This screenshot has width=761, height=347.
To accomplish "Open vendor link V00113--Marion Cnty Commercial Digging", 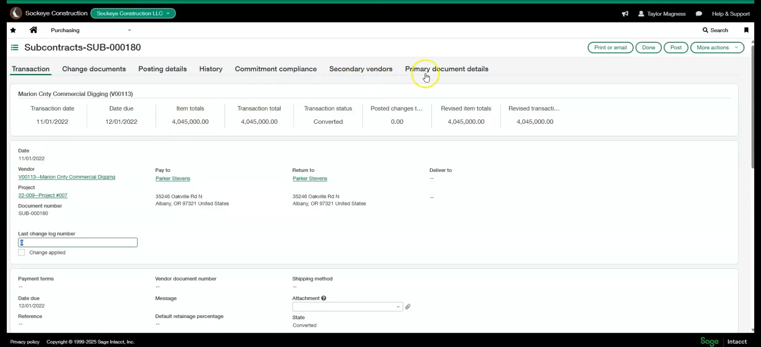I will point(67,177).
